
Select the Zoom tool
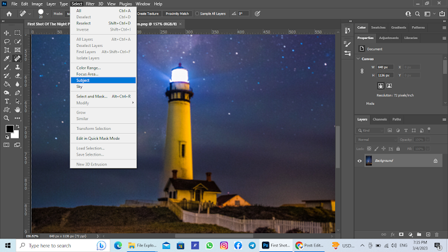7,118
